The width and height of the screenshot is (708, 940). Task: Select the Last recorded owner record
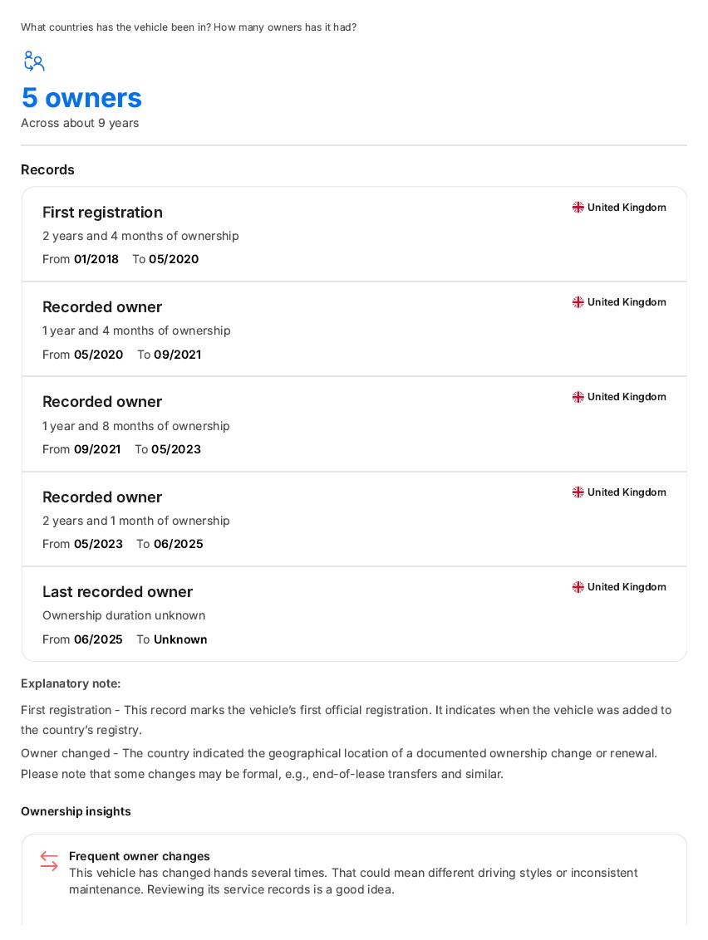pyautogui.click(x=354, y=614)
